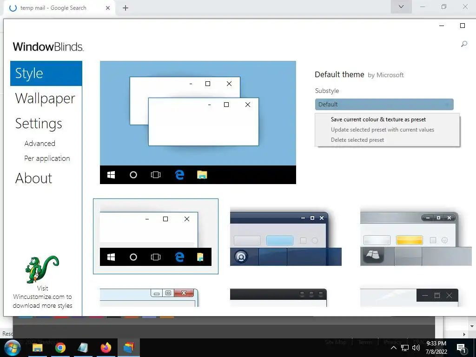Open the notepad-like app on taskbar
The image size is (476, 357).
[x=83, y=348]
